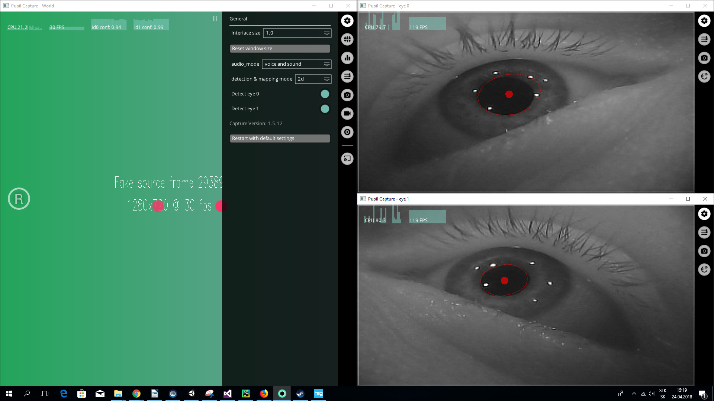
Task: Open Mail app from taskbar
Action: [100, 394]
